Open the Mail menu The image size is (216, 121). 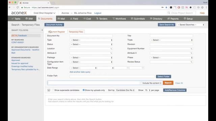coord(61,19)
